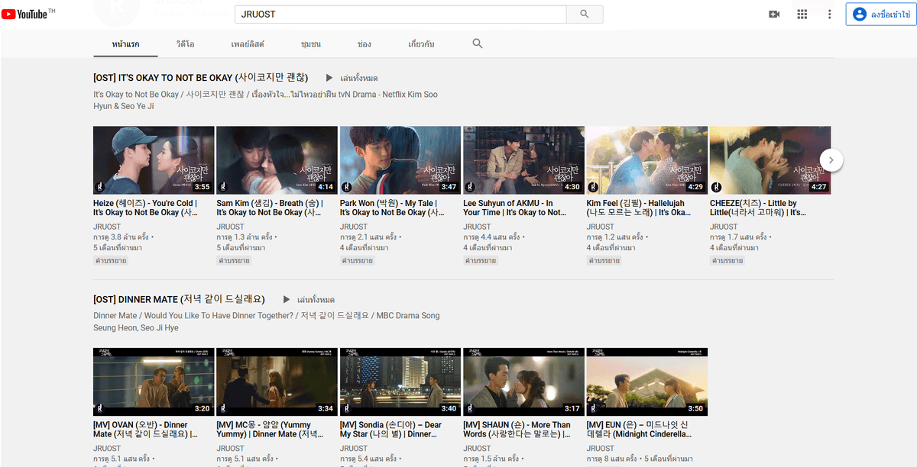Open SHAUN More Than Words thumbnail
Image resolution: width=917 pixels, height=467 pixels.
pyautogui.click(x=523, y=382)
